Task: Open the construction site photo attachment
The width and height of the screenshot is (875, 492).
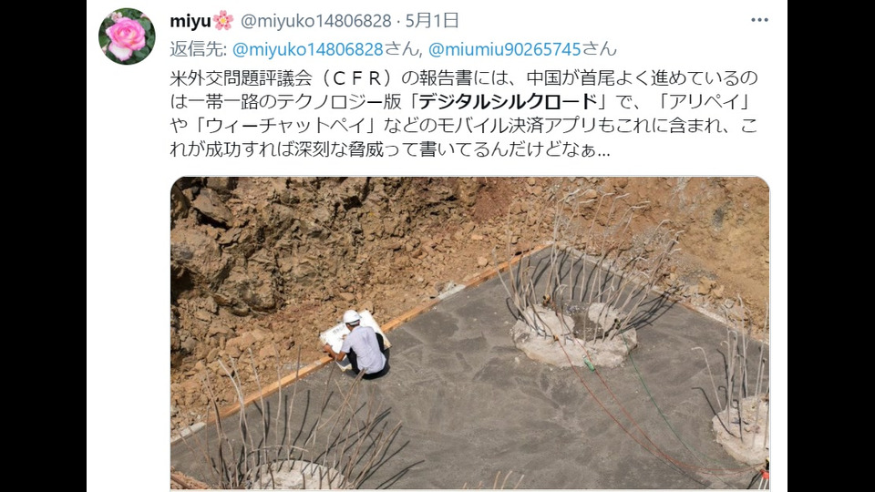Action: pos(470,333)
